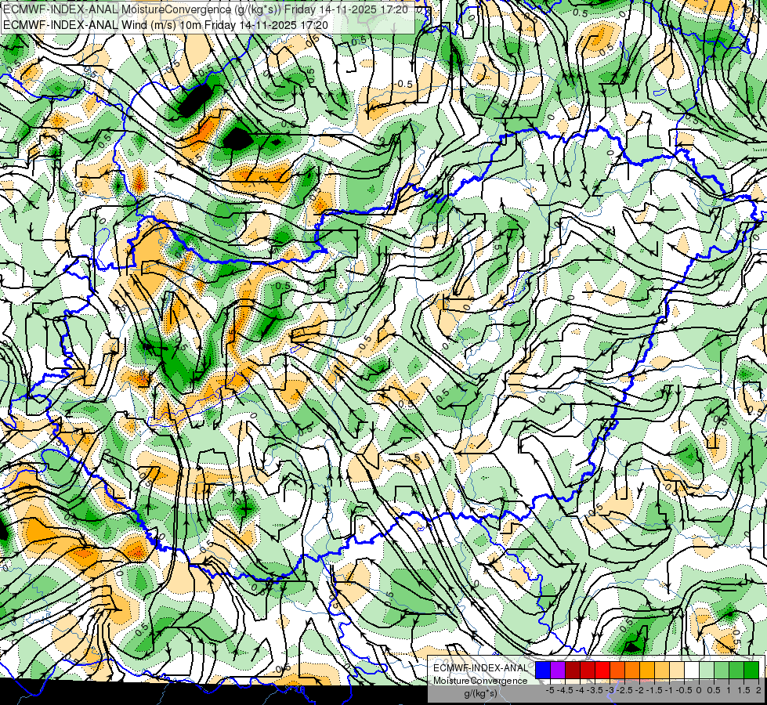Click the ECMWF-INDEX-ANAL text in the legend

pyautogui.click(x=481, y=668)
